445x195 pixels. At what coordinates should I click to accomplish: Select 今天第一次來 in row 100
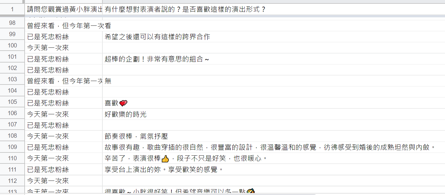tap(64, 48)
